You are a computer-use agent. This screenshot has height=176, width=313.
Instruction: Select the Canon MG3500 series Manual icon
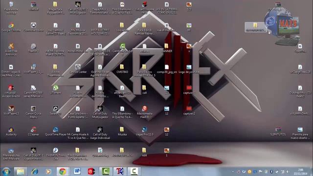click(x=33, y=91)
